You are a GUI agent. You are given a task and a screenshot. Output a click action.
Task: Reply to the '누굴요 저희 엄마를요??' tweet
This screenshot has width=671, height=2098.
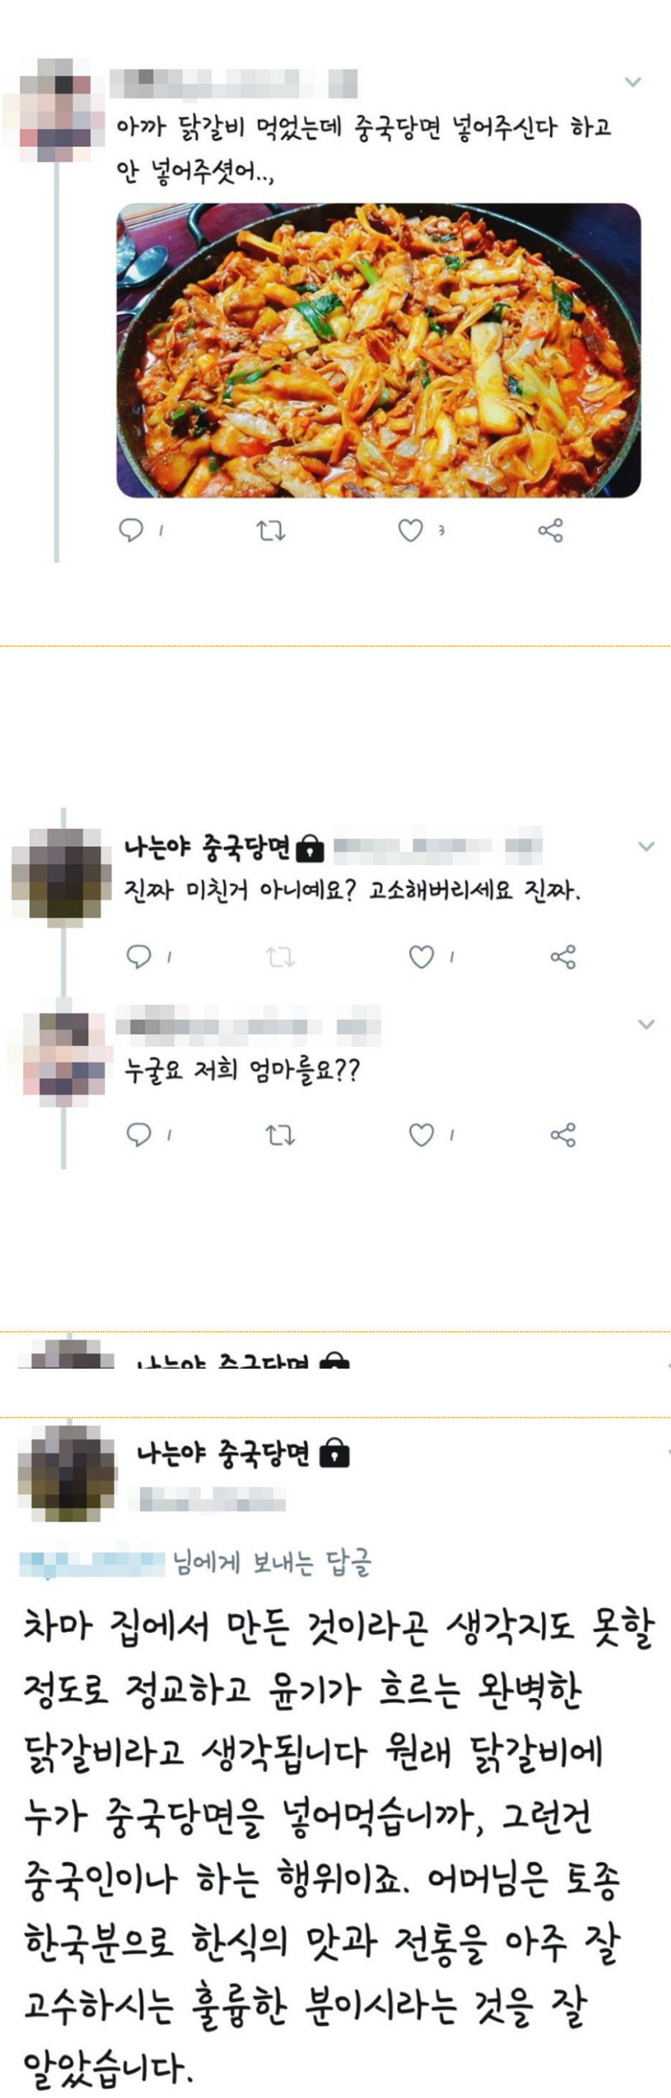tap(139, 1134)
